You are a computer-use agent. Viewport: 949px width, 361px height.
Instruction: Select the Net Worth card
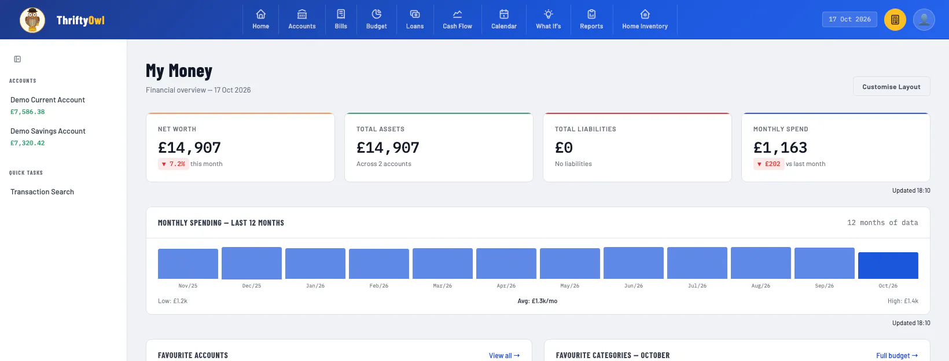click(x=240, y=148)
